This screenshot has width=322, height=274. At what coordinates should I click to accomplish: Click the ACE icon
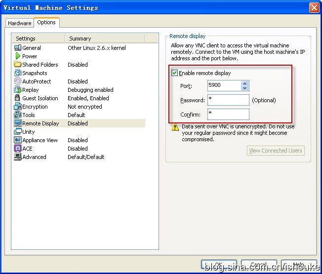point(18,149)
